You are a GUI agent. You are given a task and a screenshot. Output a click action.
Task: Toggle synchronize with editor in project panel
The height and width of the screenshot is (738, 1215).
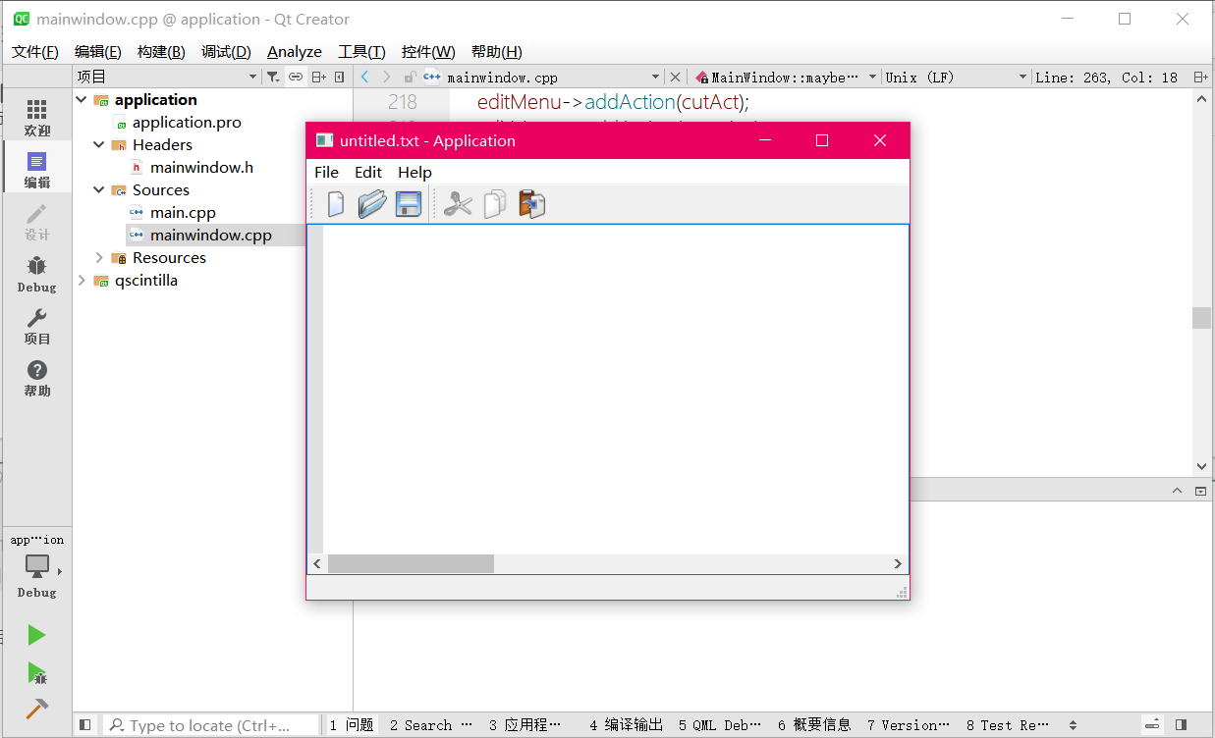[x=295, y=76]
